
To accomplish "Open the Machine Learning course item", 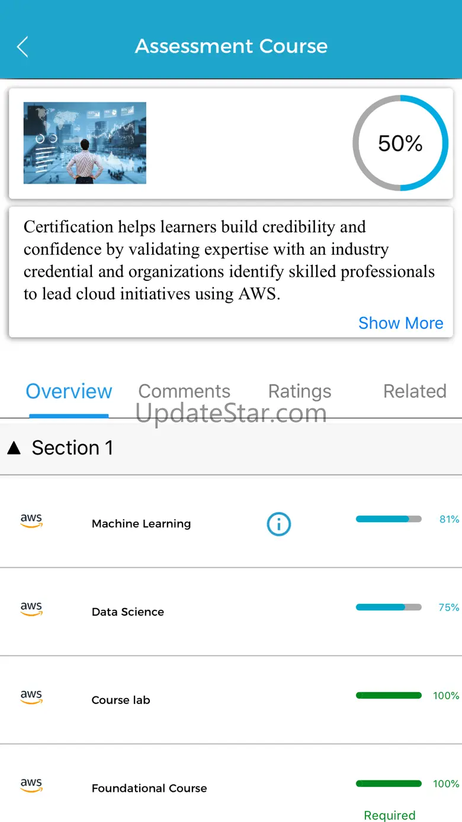I will click(x=231, y=522).
